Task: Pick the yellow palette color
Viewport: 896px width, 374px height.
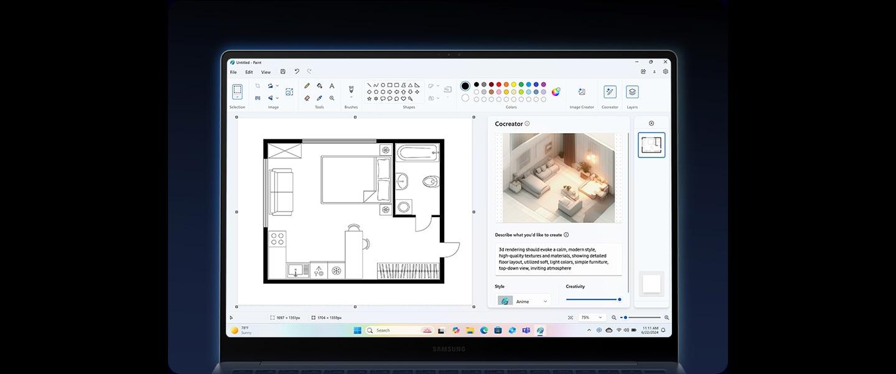Action: pyautogui.click(x=513, y=84)
